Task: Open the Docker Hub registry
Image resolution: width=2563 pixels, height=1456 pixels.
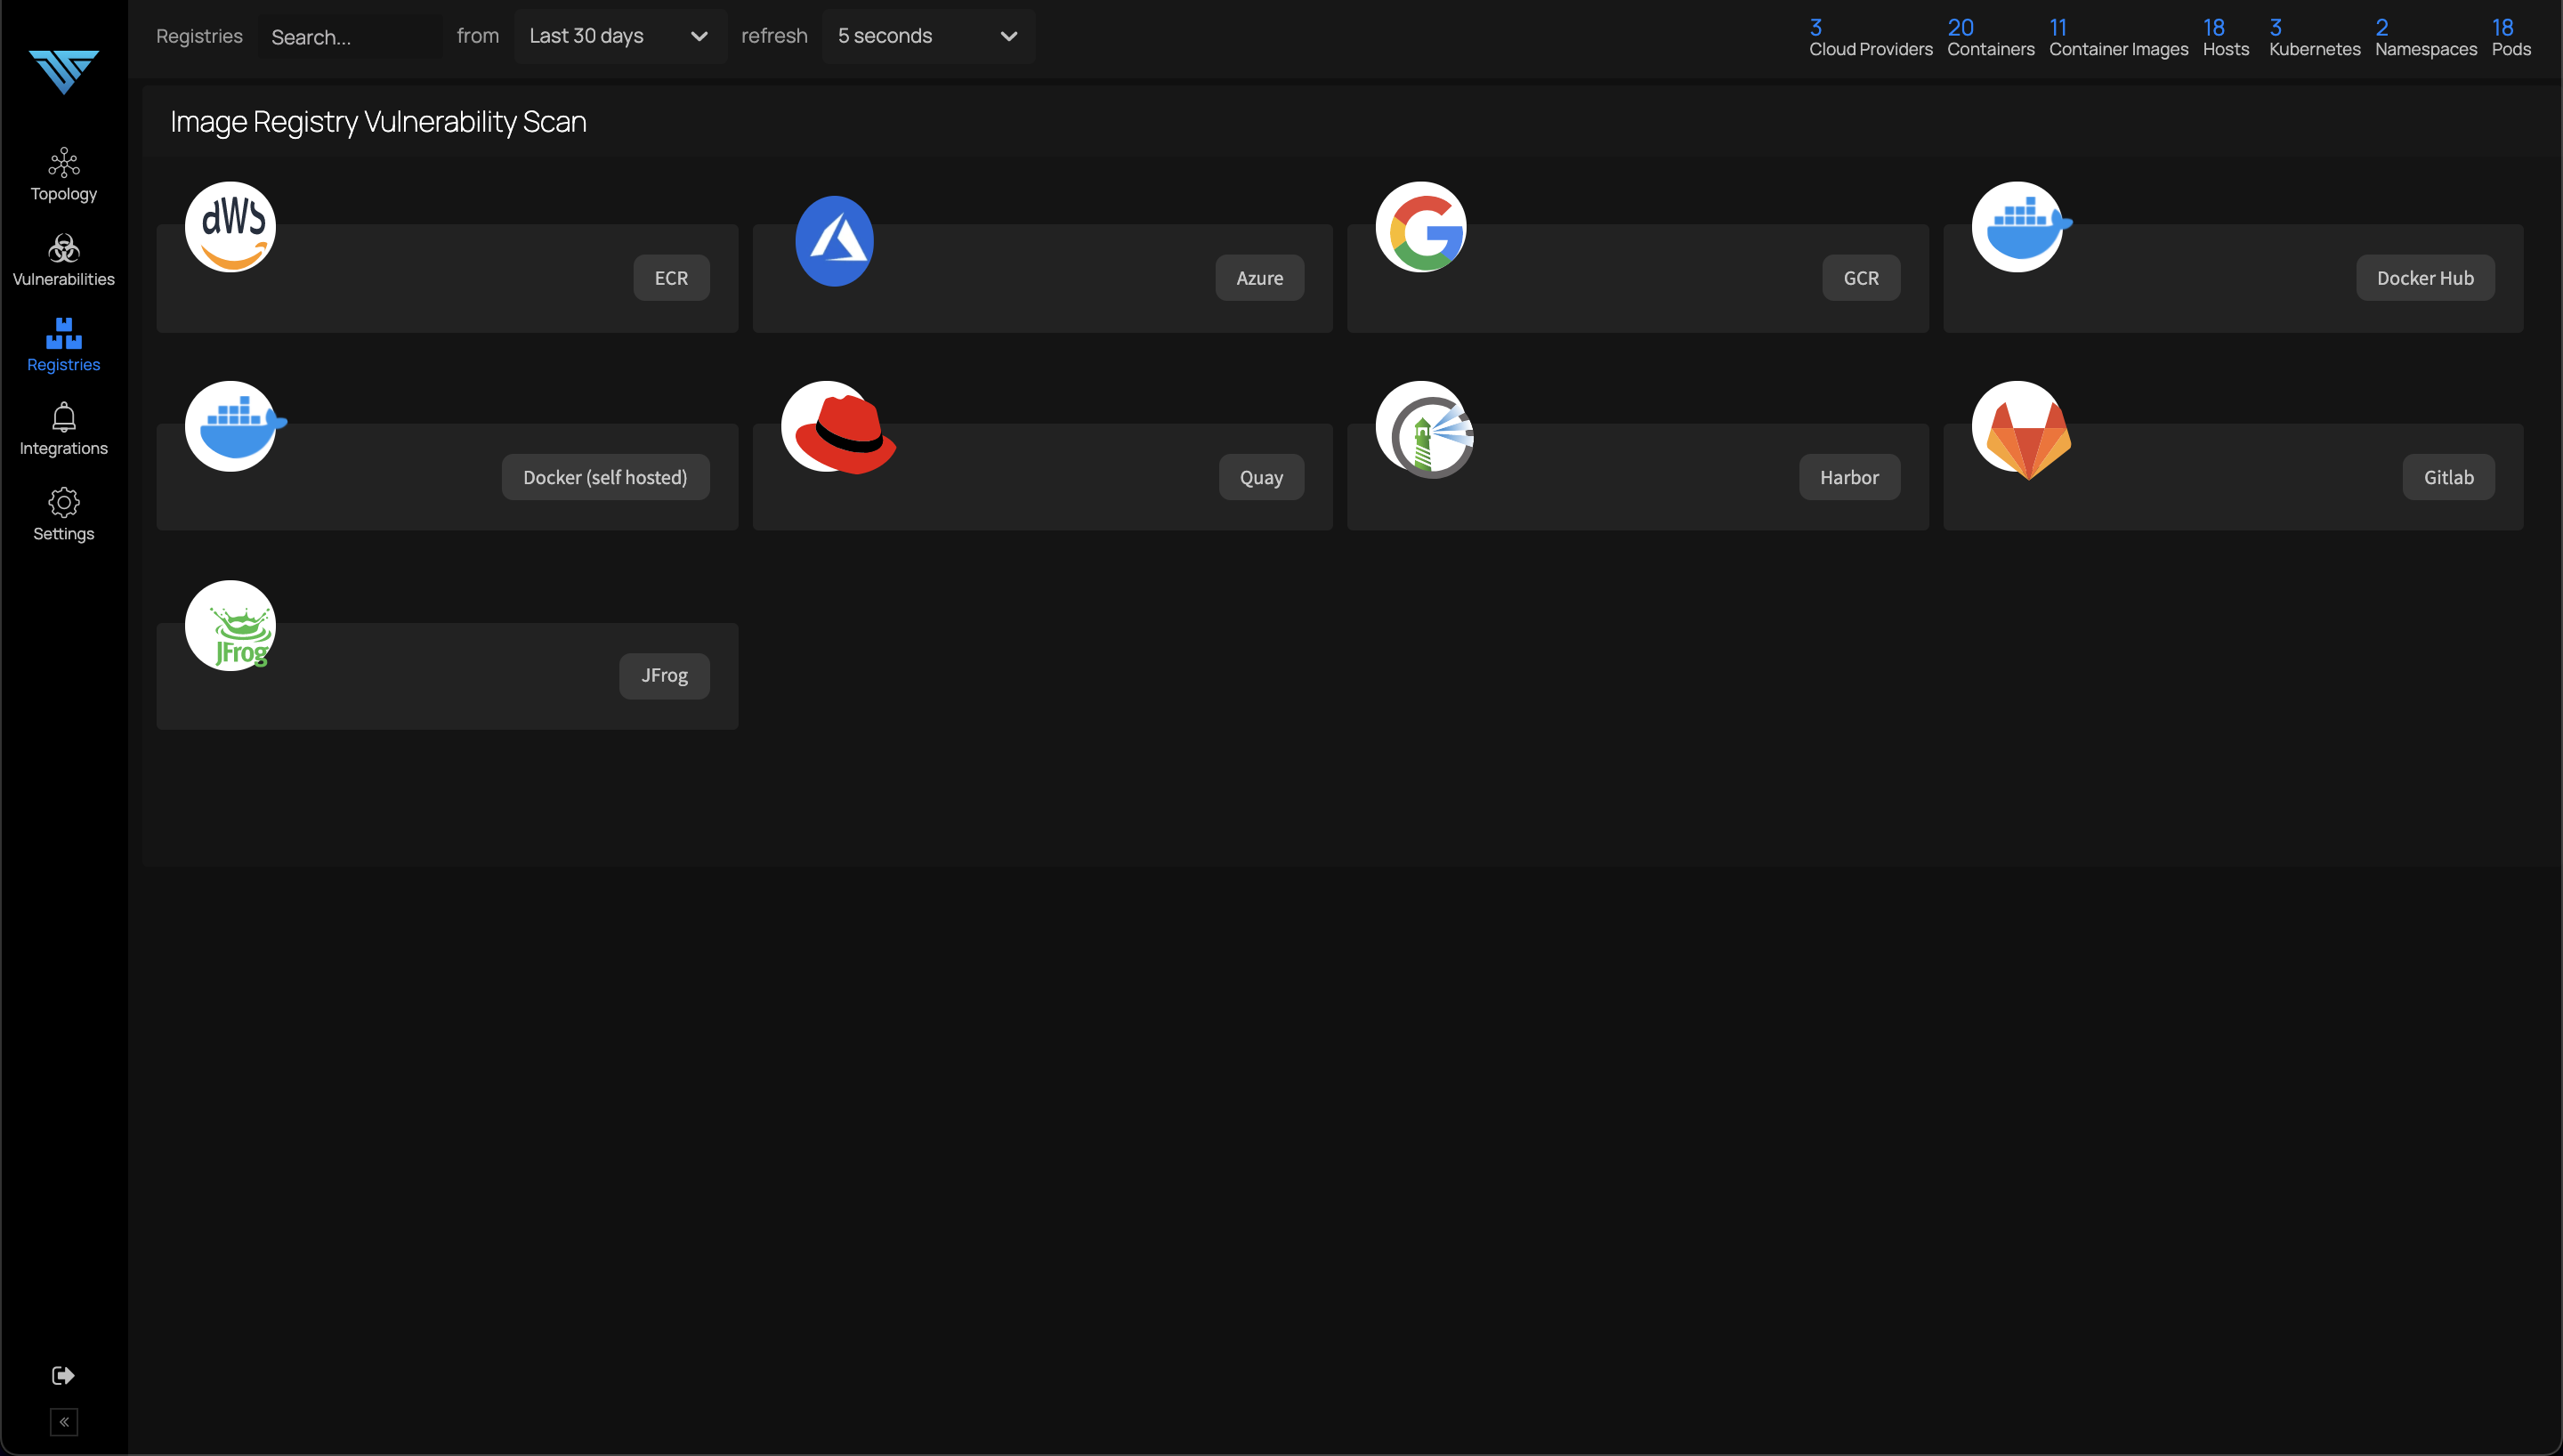Action: 2425,278
